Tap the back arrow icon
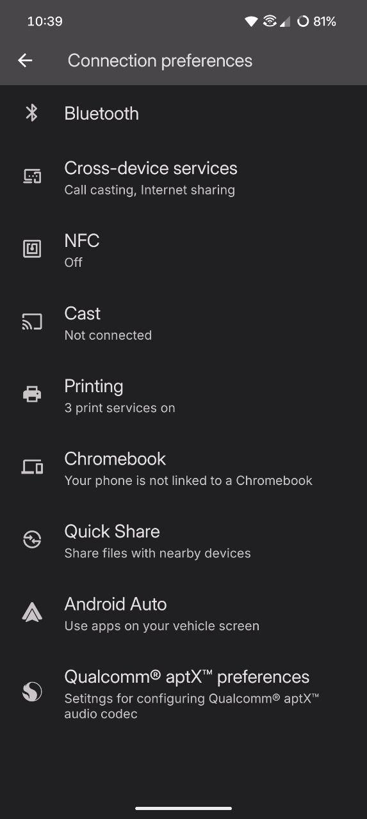Viewport: 367px width, 819px height. pyautogui.click(x=25, y=61)
